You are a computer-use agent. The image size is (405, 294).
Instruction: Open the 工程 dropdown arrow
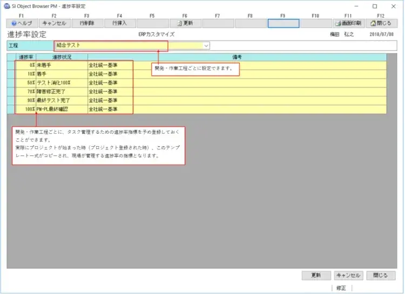(206, 46)
